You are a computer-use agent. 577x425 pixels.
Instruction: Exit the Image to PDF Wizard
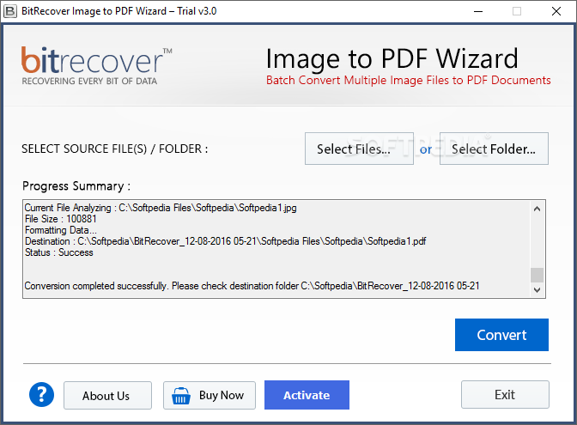click(505, 394)
